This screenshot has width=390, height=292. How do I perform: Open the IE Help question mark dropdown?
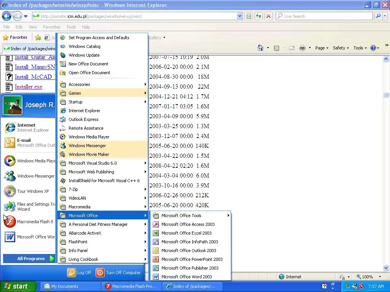[x=375, y=48]
